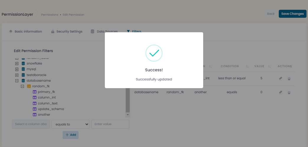Image resolution: width=308 pixels, height=147 pixels.
Task: Sort by Value column arrows
Action: (x=269, y=66)
